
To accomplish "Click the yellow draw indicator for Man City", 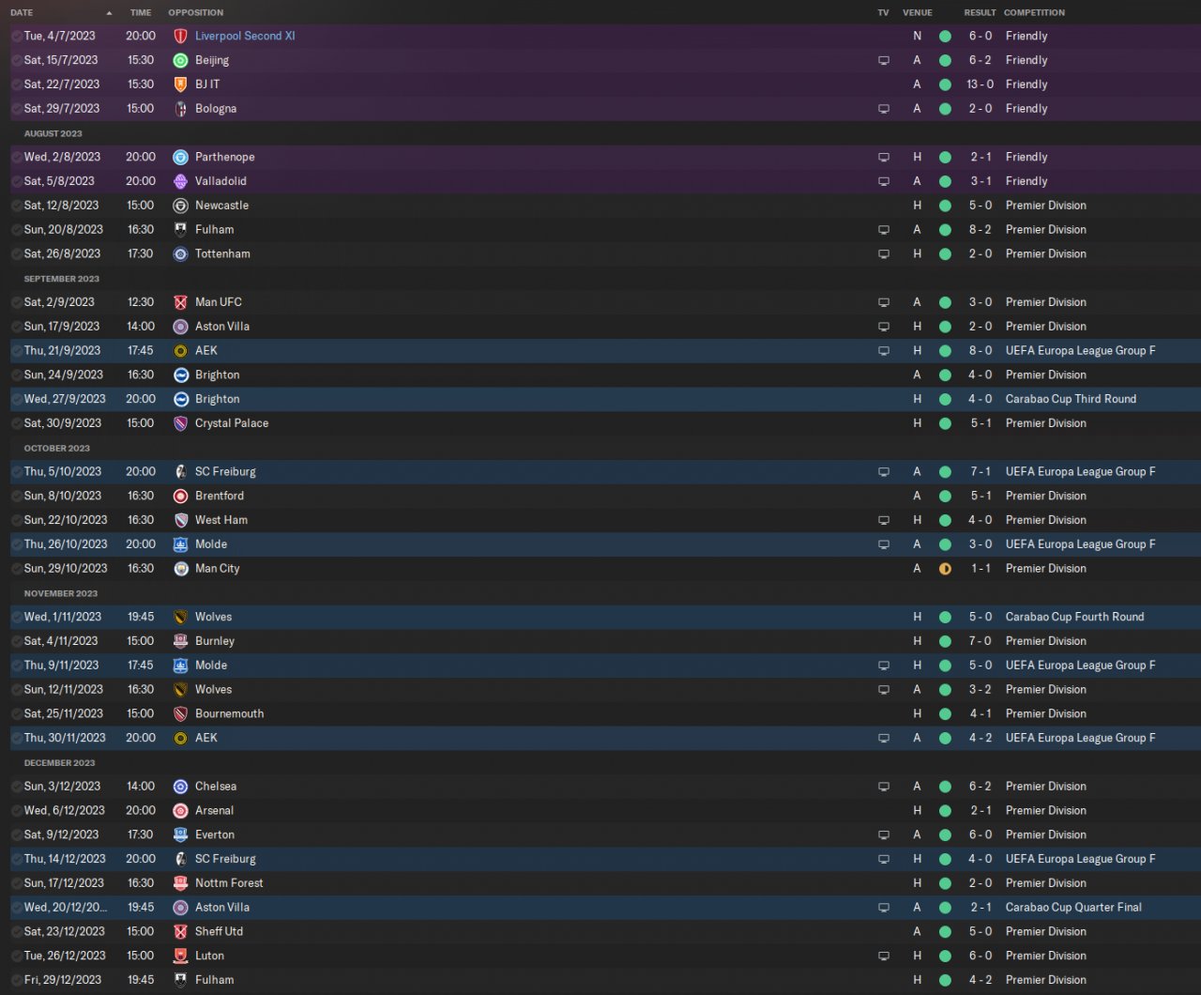I will click(x=945, y=569).
